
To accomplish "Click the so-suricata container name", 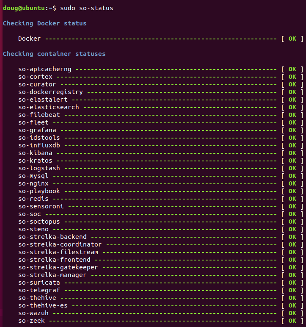I will pyautogui.click(x=39, y=283).
